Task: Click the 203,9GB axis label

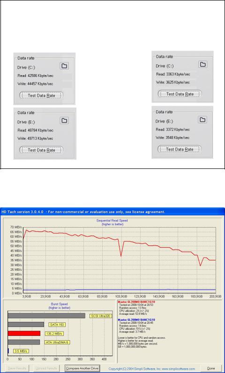Action: pyautogui.click(x=215, y=297)
